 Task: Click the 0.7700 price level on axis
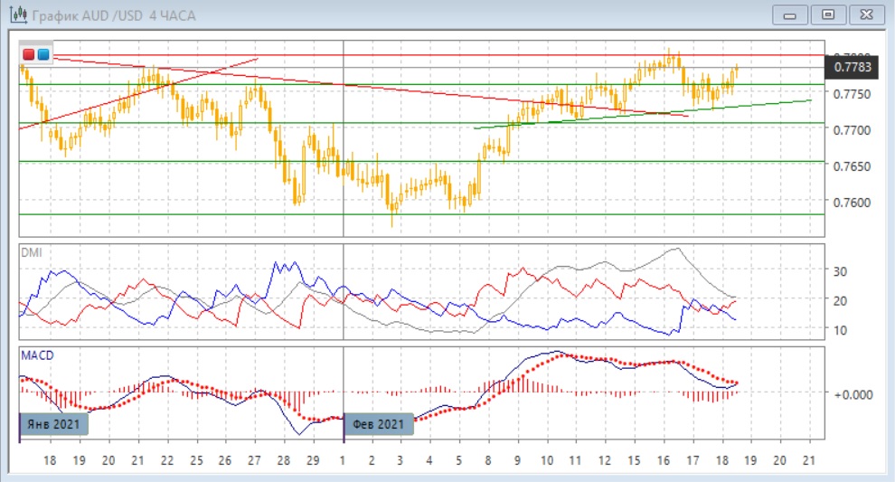(x=853, y=130)
